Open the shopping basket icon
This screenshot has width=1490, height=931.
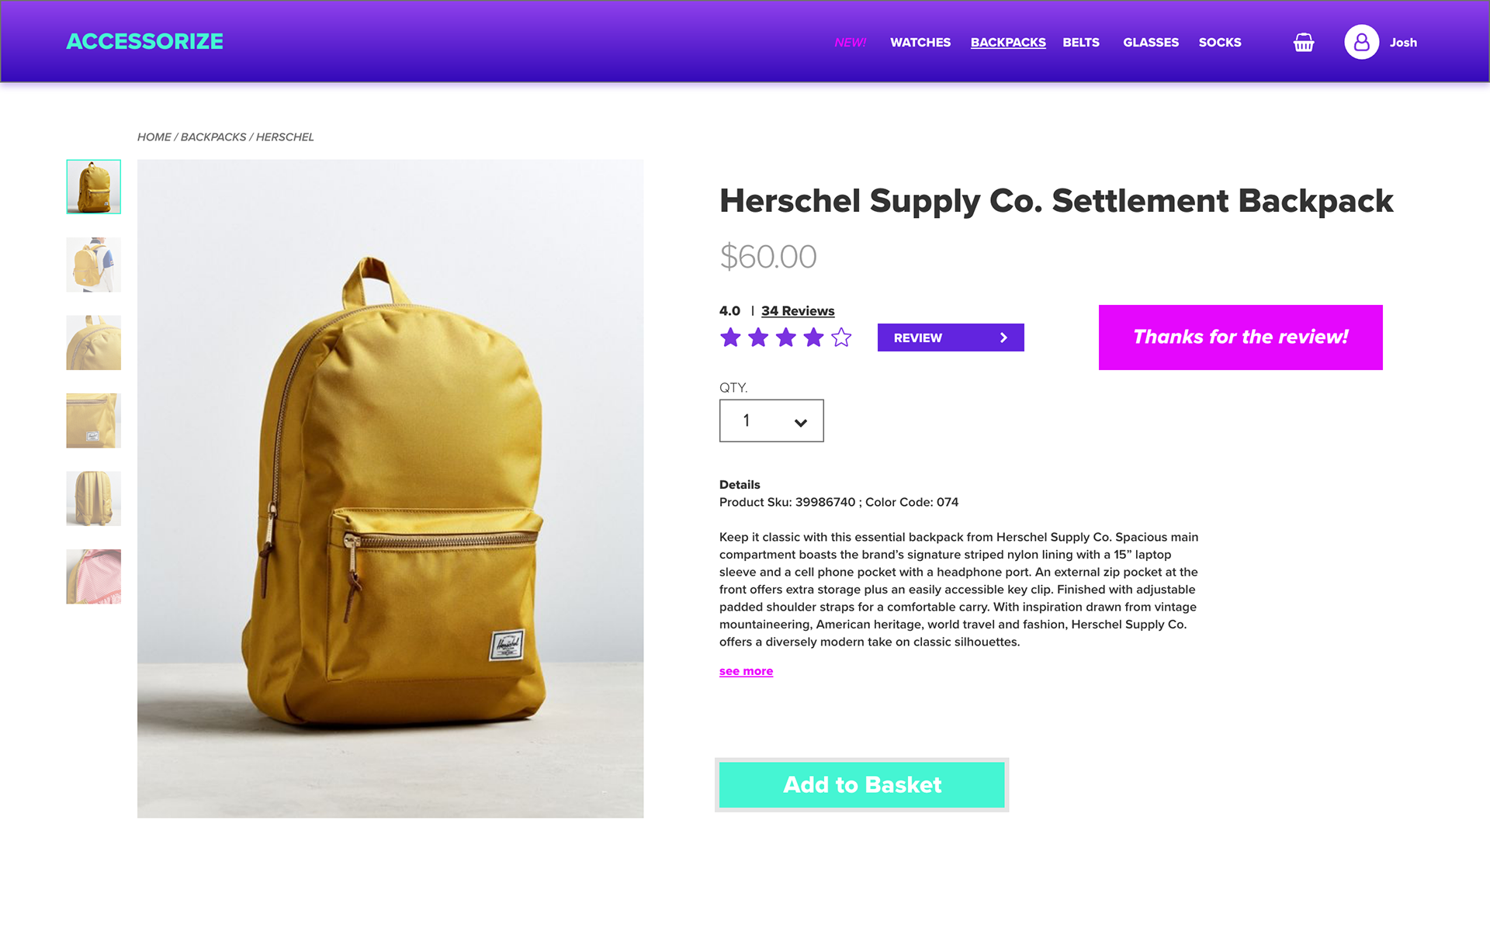[x=1304, y=43]
